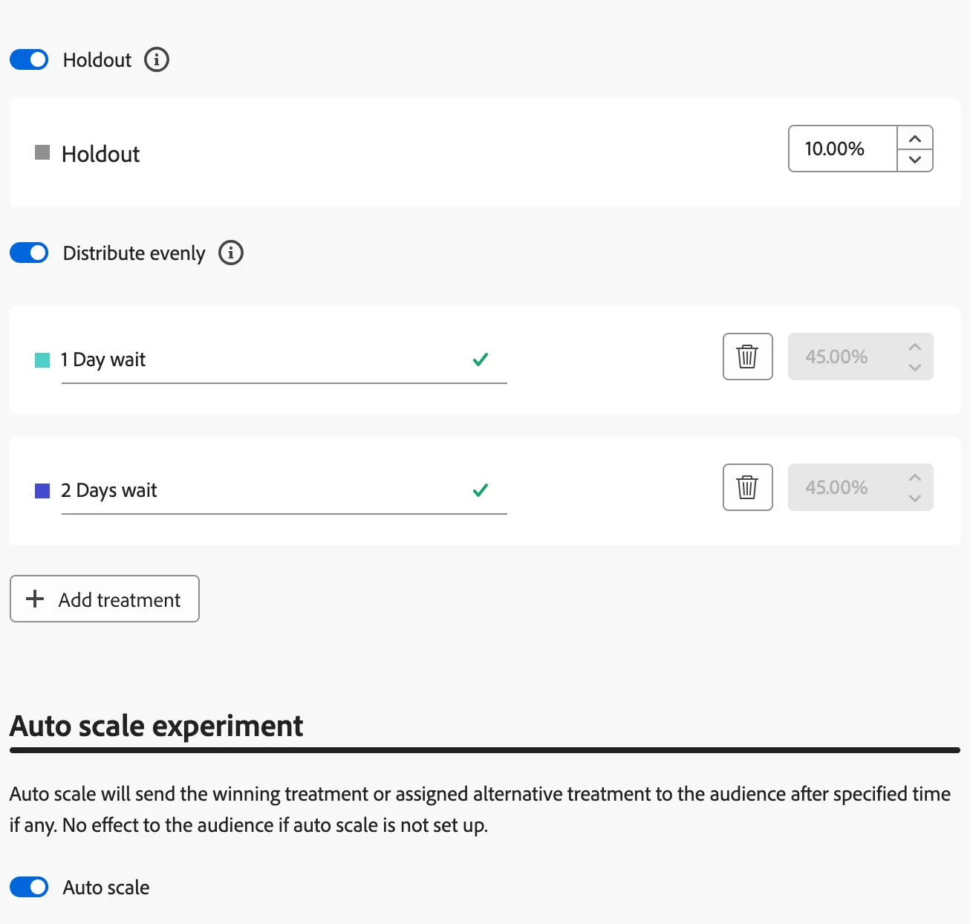Viewport: 970px width, 924px height.
Task: Click the teal 1 Day wait color square
Action: (x=42, y=360)
